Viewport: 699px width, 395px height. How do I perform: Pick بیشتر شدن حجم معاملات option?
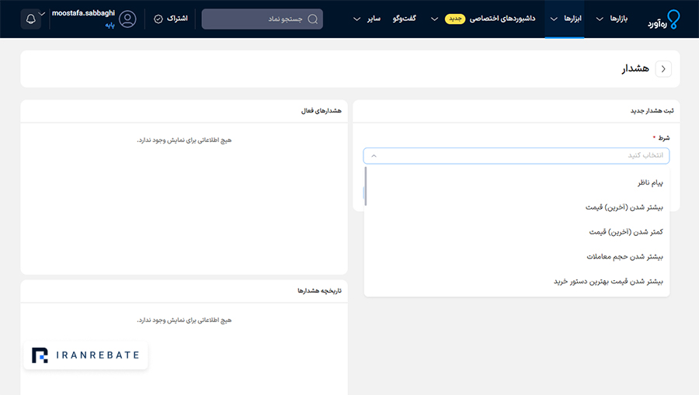pos(516,257)
